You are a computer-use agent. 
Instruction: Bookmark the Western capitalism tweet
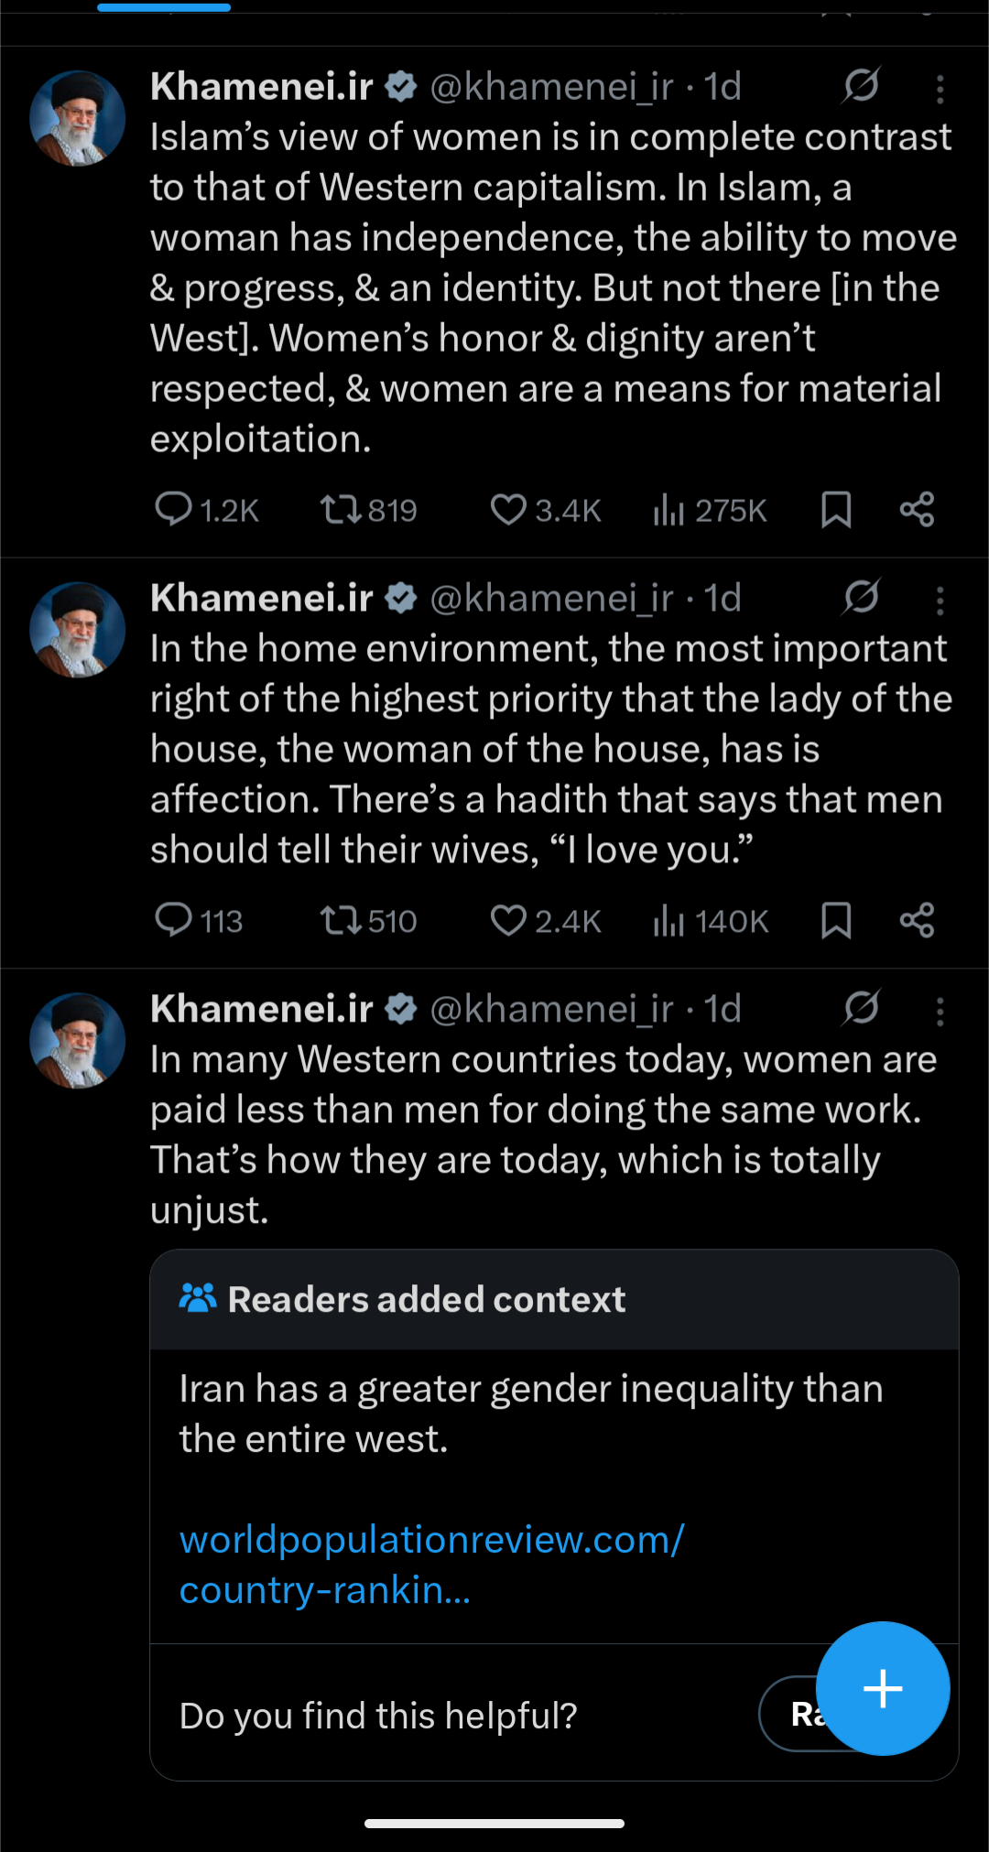pyautogui.click(x=836, y=509)
